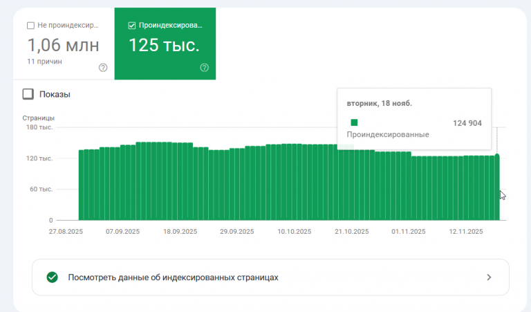Click the '60 тыс.' axis label

pyautogui.click(x=41, y=190)
